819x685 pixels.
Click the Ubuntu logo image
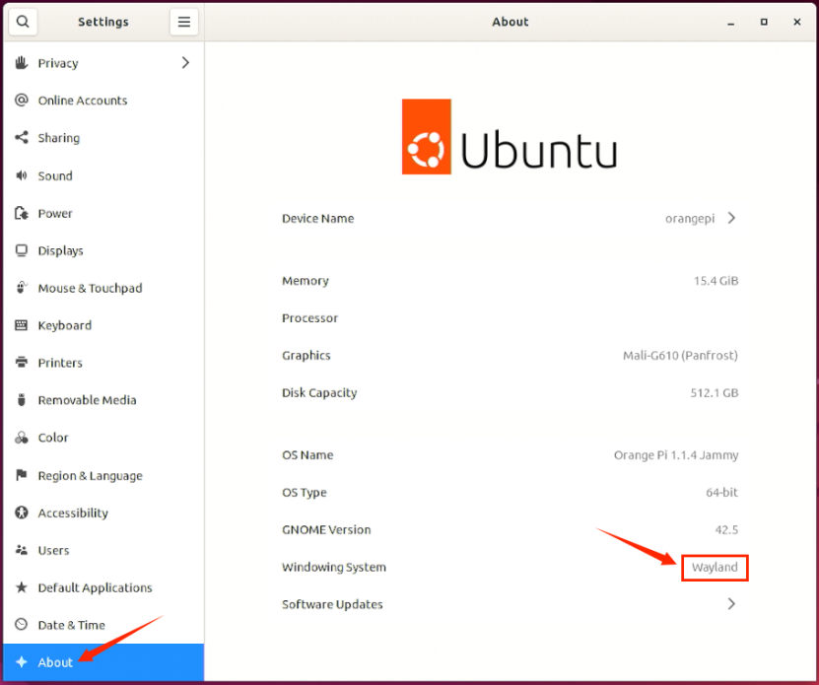pyautogui.click(x=510, y=136)
